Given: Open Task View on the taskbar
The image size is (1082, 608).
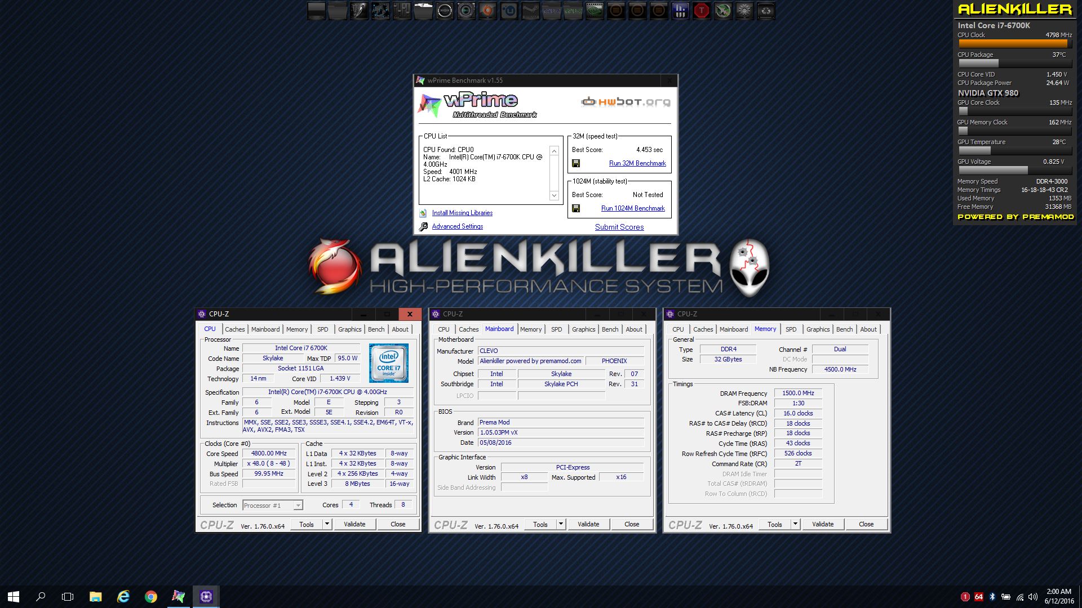Looking at the screenshot, I should point(68,597).
